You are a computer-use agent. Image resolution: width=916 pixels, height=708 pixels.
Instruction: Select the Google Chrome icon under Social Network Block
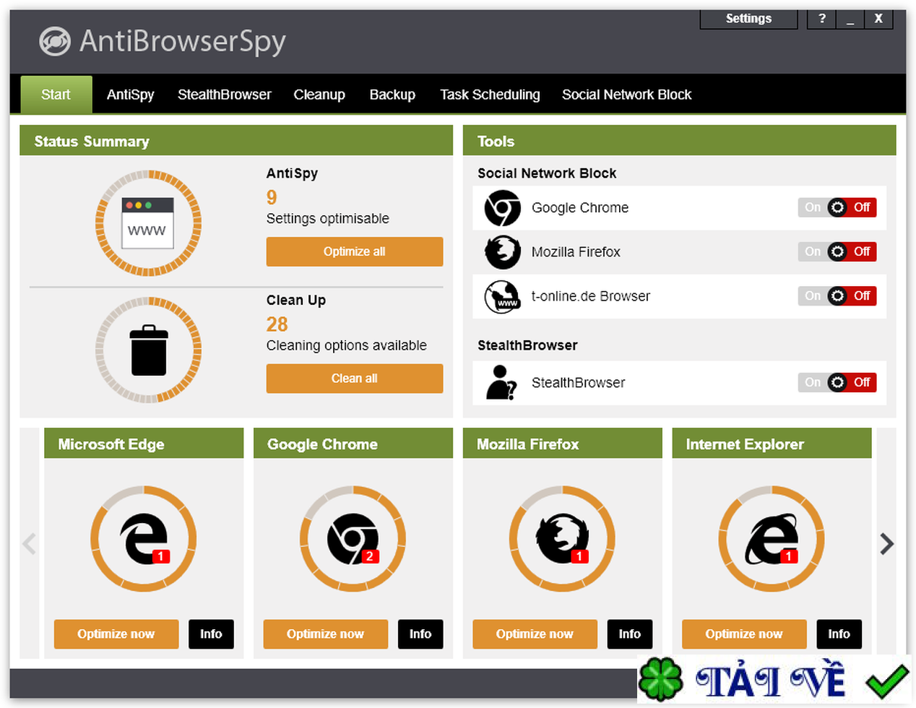pos(502,208)
